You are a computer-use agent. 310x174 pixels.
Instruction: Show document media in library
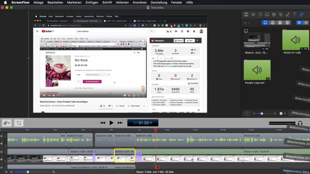265,23
